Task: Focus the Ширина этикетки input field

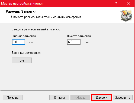Action: (18, 42)
